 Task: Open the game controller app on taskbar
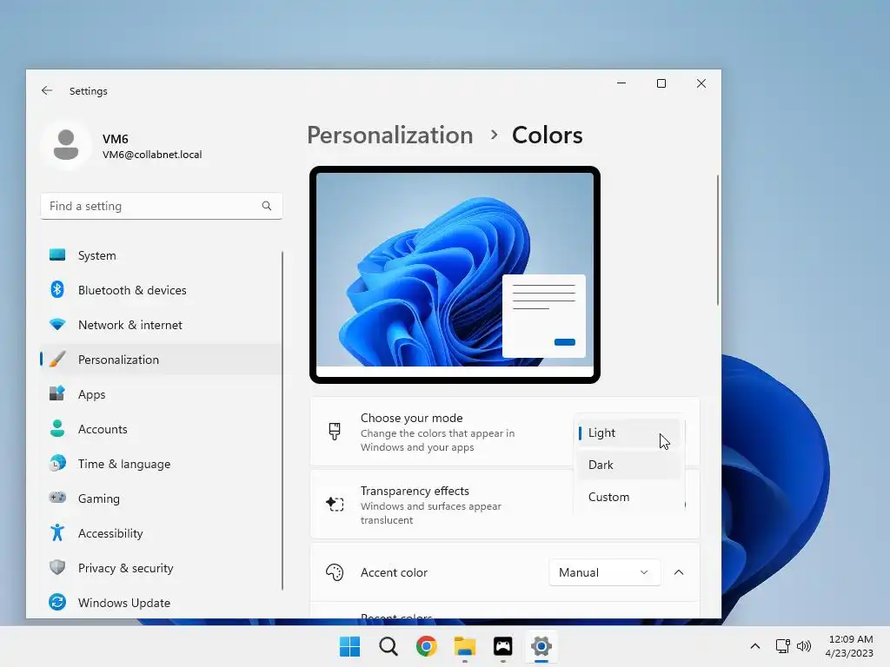tap(503, 646)
